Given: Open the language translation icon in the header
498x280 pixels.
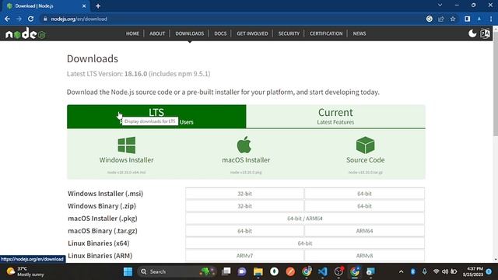Looking at the screenshot, I should point(485,33).
